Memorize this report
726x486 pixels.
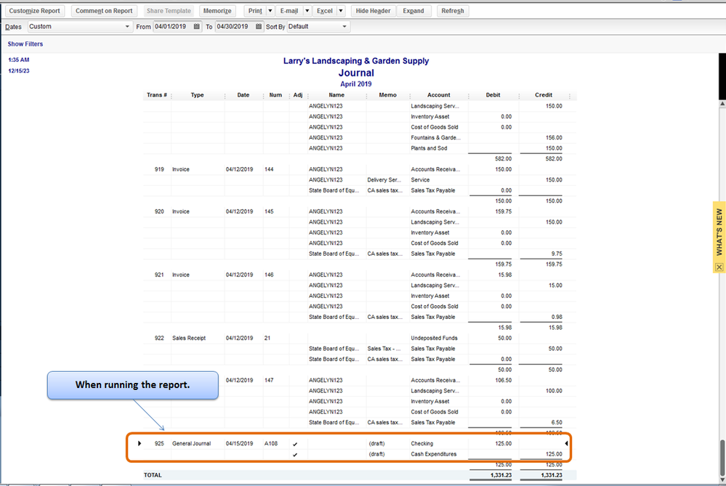click(217, 11)
